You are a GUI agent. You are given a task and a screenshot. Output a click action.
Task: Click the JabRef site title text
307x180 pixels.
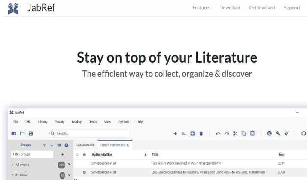click(x=41, y=8)
